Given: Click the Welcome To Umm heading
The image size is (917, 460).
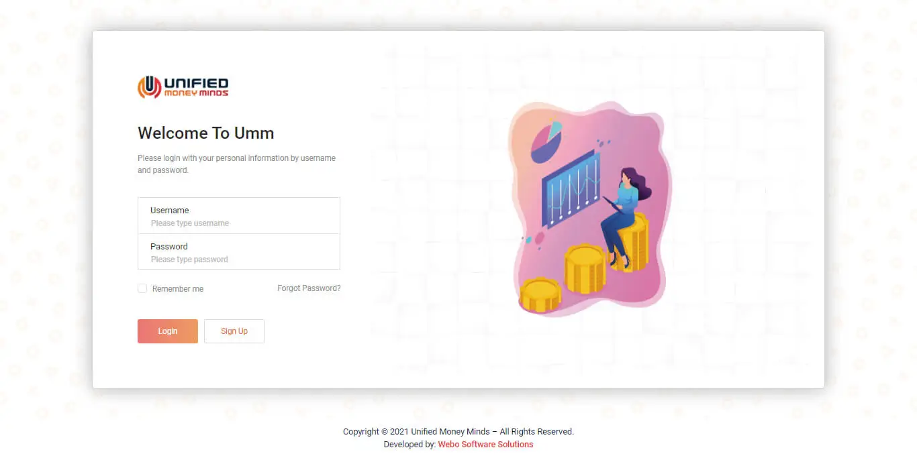Looking at the screenshot, I should click(206, 133).
